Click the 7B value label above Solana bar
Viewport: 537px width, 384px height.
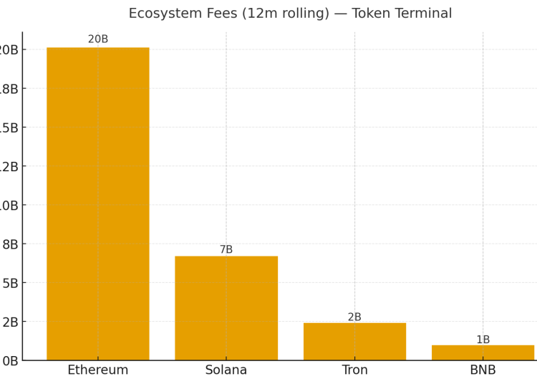coord(226,250)
